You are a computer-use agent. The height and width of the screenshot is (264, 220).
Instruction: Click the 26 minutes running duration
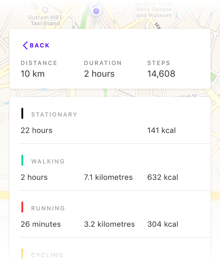pos(41,224)
